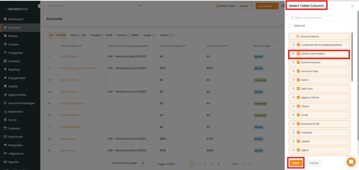Image resolution: width=359 pixels, height=170 pixels.
Task: Open Calendar from the sidebar icon
Action: (5, 128)
